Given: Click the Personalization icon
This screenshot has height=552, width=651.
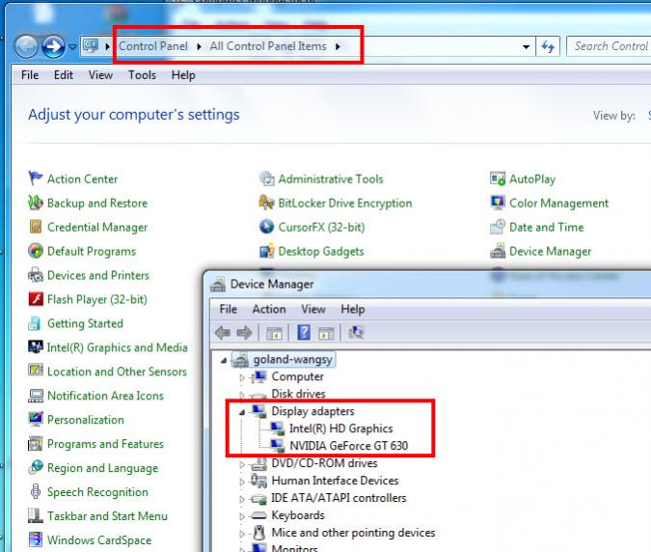Looking at the screenshot, I should pyautogui.click(x=36, y=420).
